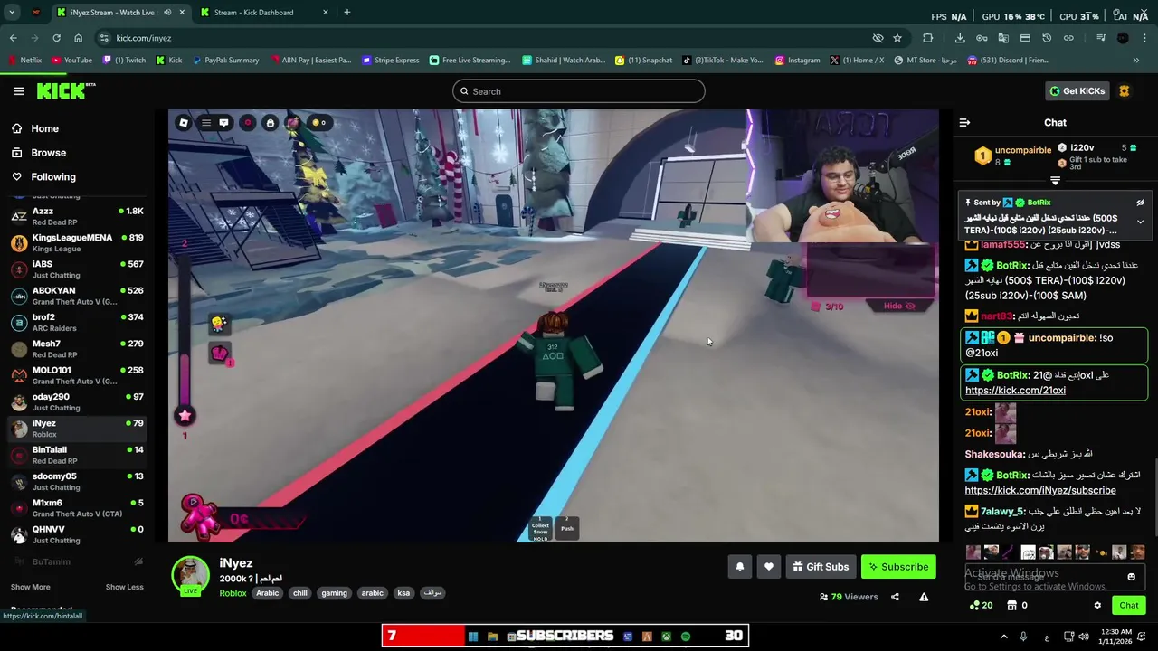Open the kick.com/21oxi chat link

click(x=1015, y=391)
